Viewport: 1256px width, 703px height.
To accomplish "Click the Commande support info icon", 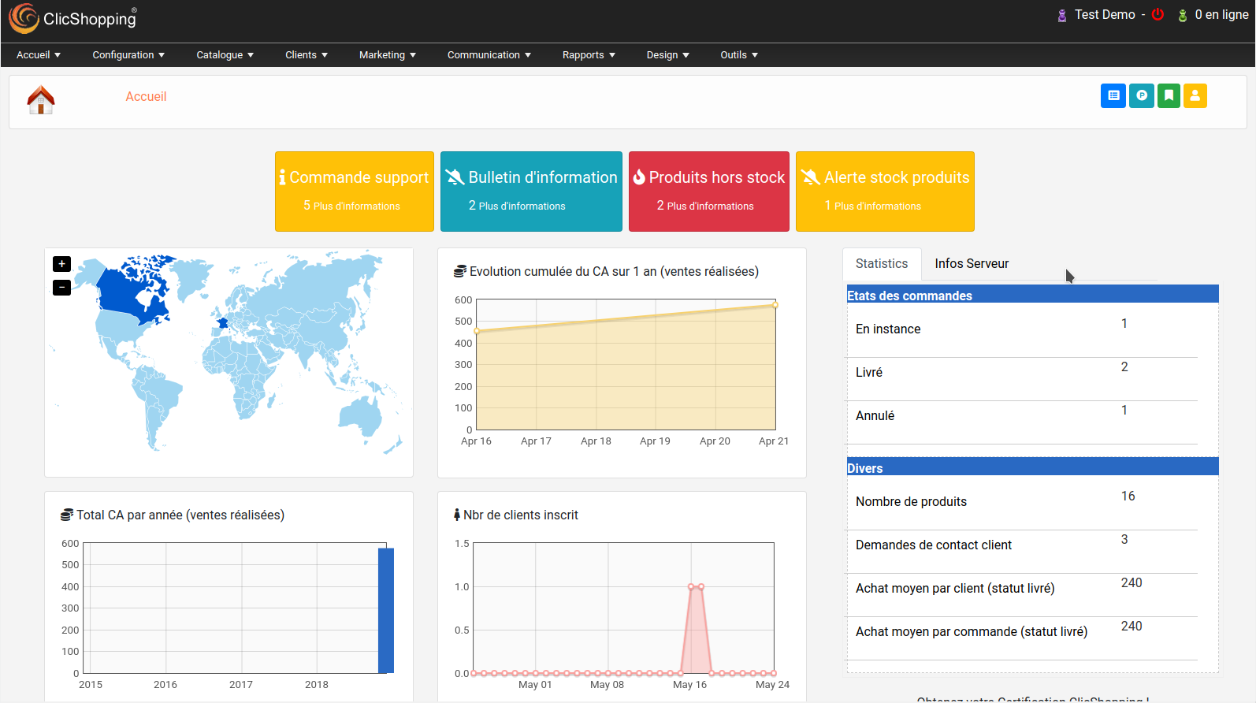I will pos(283,177).
